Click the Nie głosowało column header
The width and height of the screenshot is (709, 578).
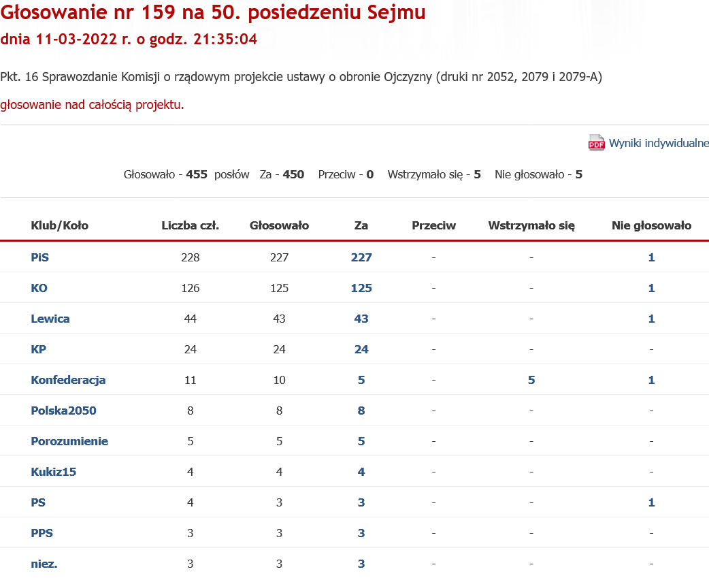coord(651,225)
